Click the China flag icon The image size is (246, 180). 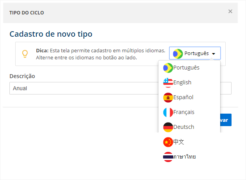tap(168, 142)
